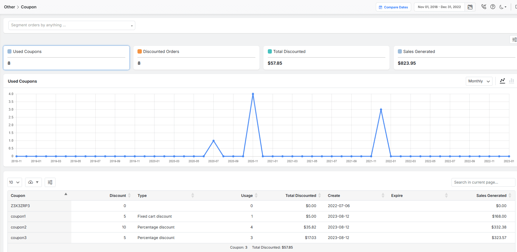Toggle dark mode moon icon
This screenshot has height=252, width=517.
point(502,7)
